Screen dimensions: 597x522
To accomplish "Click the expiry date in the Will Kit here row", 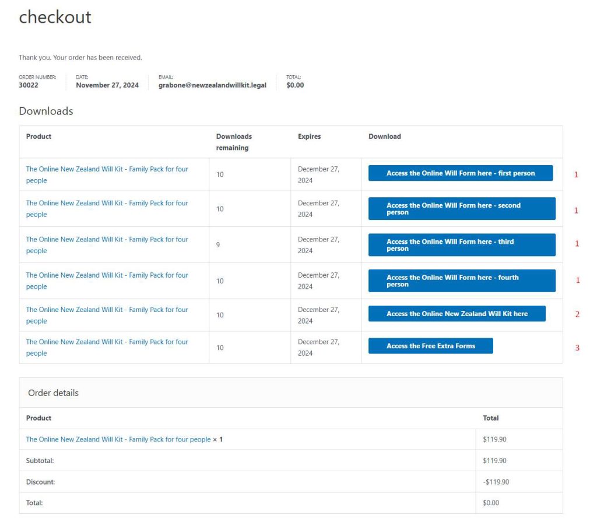I will click(318, 315).
